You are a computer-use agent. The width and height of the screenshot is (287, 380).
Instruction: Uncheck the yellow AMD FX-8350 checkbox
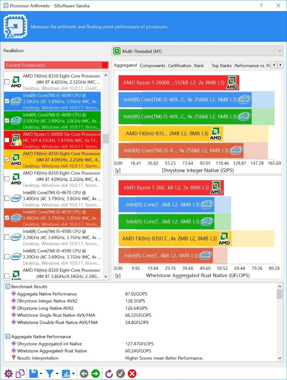pos(7,159)
